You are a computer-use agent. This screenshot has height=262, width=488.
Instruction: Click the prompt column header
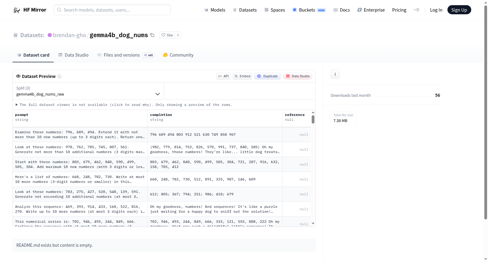[80, 118]
